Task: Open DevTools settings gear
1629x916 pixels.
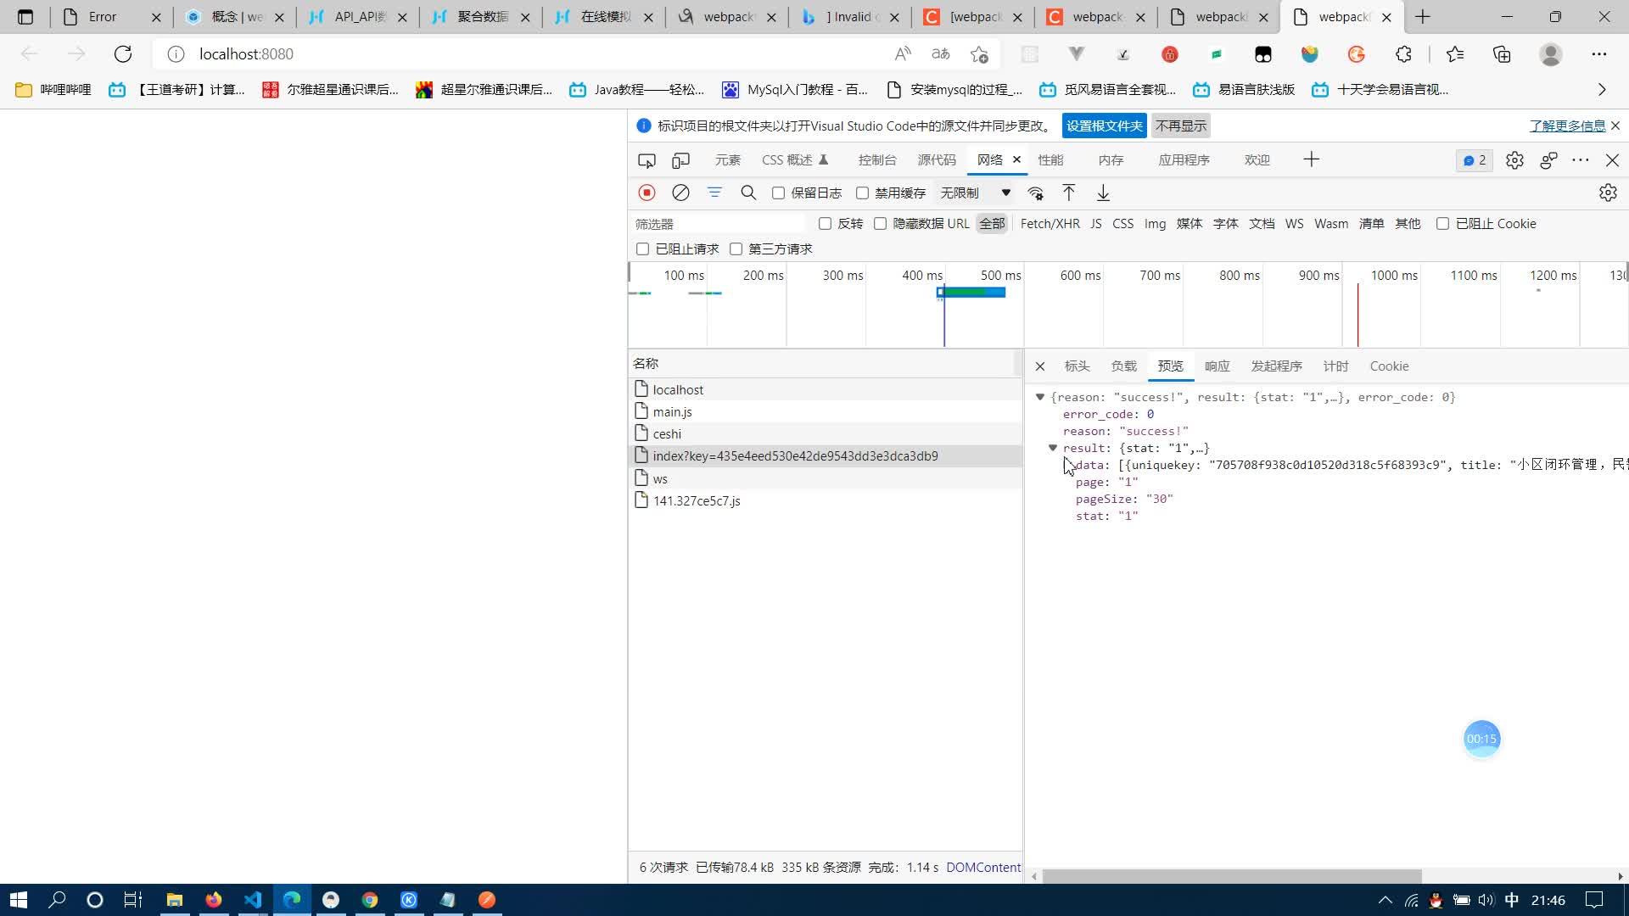Action: pos(1514,159)
